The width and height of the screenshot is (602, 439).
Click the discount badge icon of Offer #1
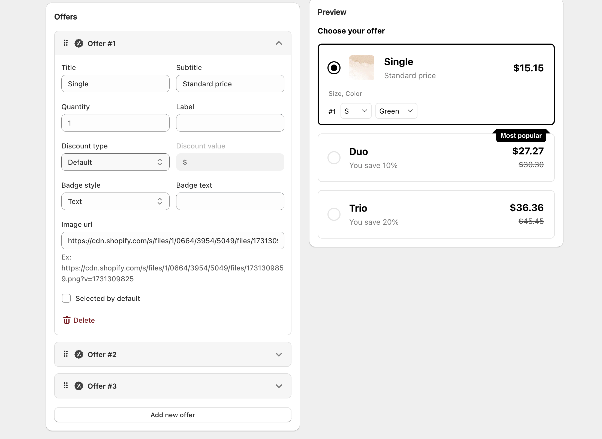click(x=79, y=43)
